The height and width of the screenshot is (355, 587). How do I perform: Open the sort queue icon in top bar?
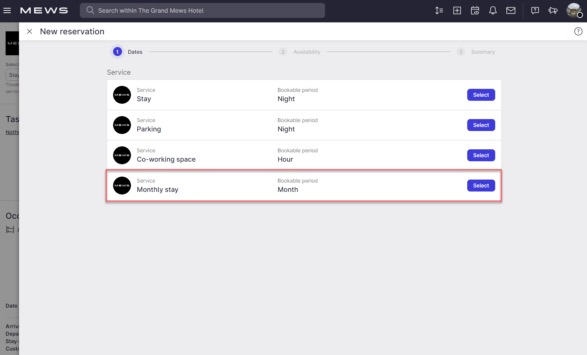click(x=439, y=10)
